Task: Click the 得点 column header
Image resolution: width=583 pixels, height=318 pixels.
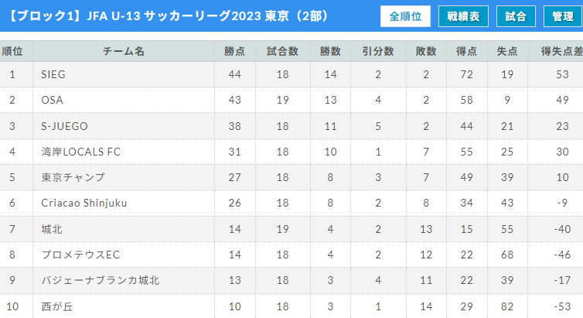Action: pos(466,51)
